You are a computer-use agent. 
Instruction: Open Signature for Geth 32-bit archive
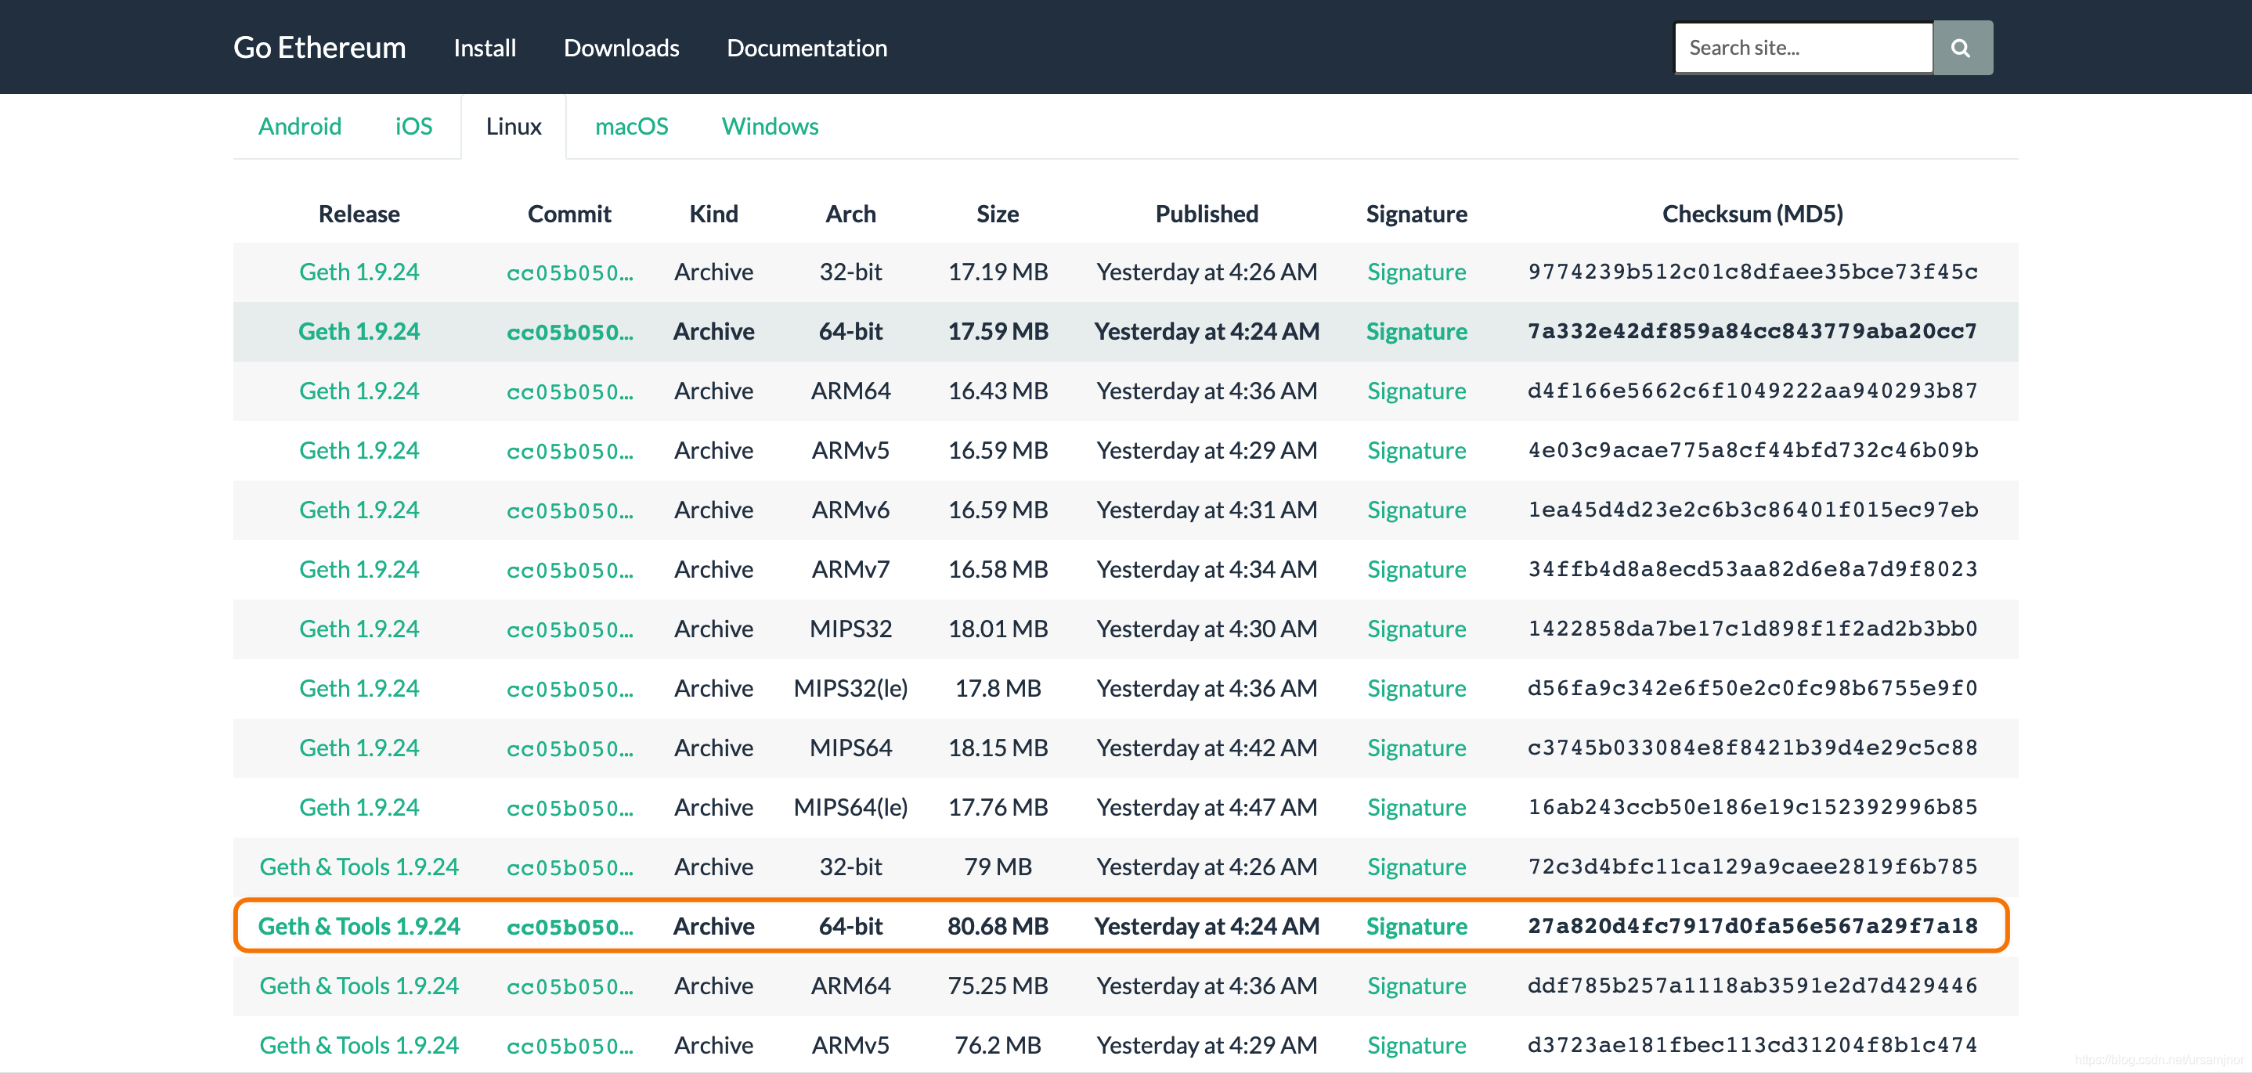click(x=1417, y=272)
